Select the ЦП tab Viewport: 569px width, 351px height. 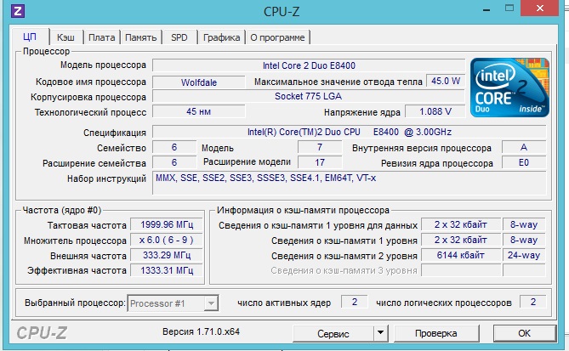pyautogui.click(x=30, y=37)
